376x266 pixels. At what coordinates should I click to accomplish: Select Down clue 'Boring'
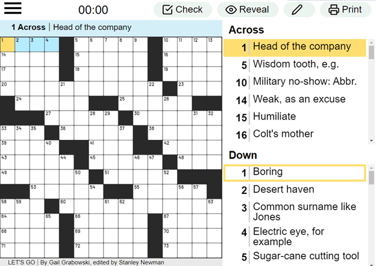(x=268, y=172)
